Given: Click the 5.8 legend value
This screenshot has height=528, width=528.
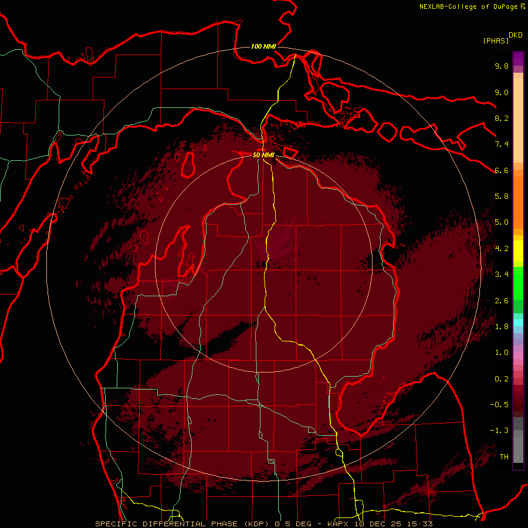Looking at the screenshot, I should click(502, 197).
